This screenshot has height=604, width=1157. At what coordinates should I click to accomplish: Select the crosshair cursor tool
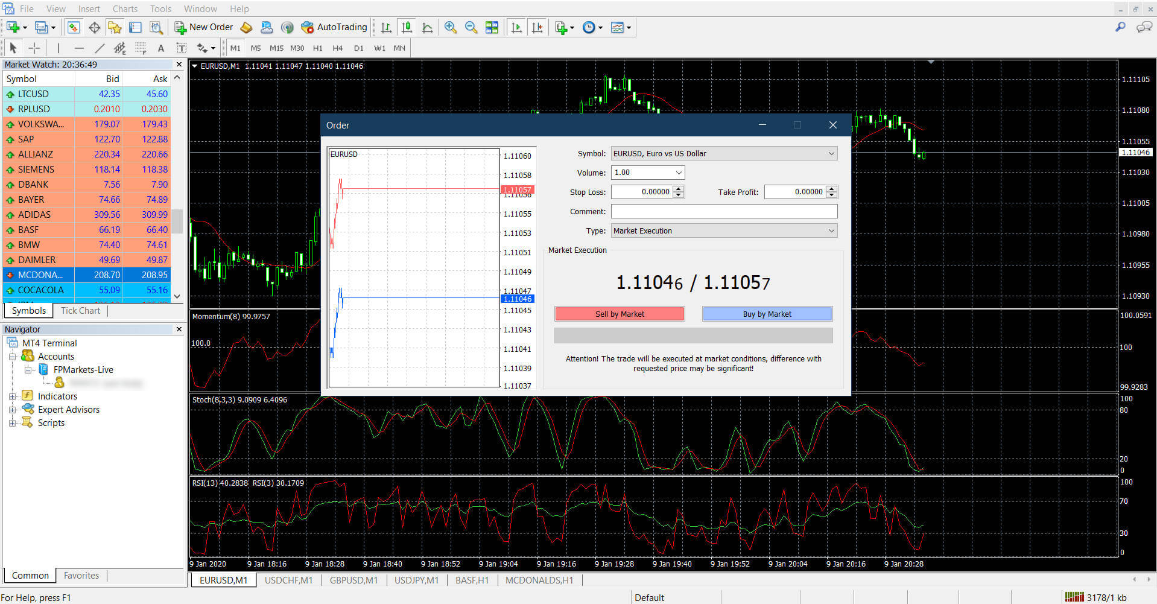click(34, 48)
